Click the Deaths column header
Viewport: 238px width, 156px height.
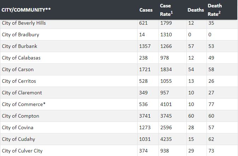click(x=196, y=10)
